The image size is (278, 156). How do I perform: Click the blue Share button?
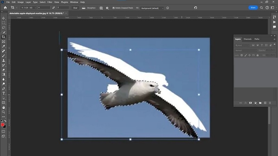click(253, 8)
